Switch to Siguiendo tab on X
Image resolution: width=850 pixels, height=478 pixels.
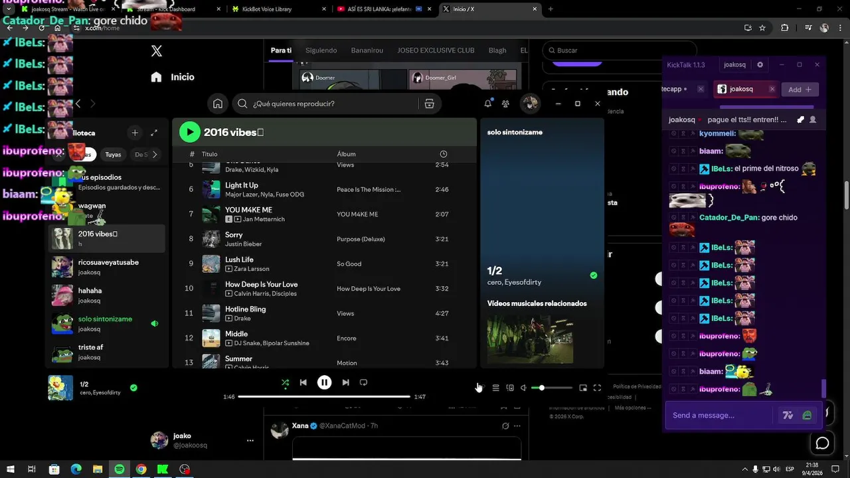coord(321,50)
